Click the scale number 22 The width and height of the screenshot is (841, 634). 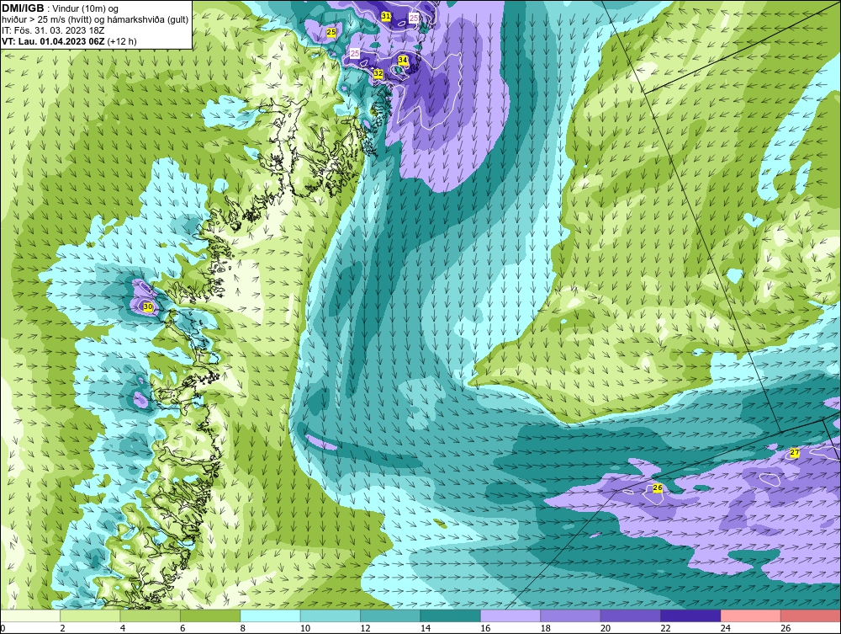point(665,628)
